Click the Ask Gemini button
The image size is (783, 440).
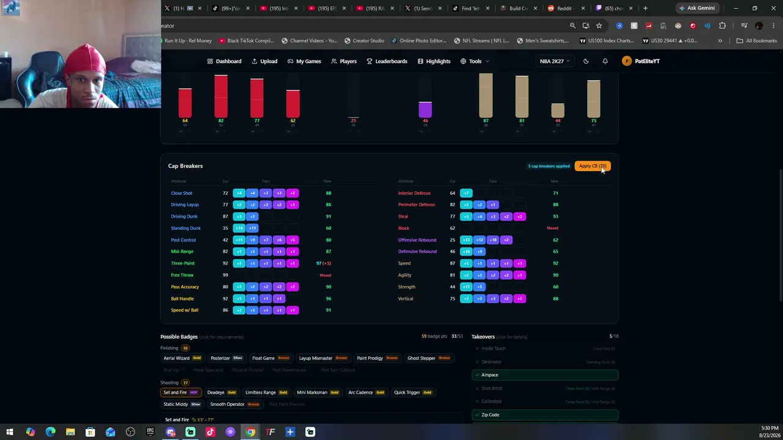(696, 8)
